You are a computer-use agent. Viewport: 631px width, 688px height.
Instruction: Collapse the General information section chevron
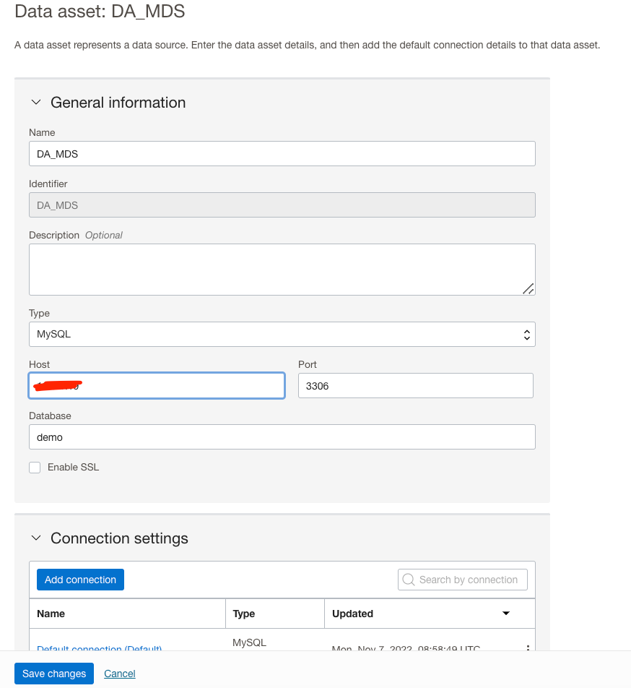click(x=36, y=103)
